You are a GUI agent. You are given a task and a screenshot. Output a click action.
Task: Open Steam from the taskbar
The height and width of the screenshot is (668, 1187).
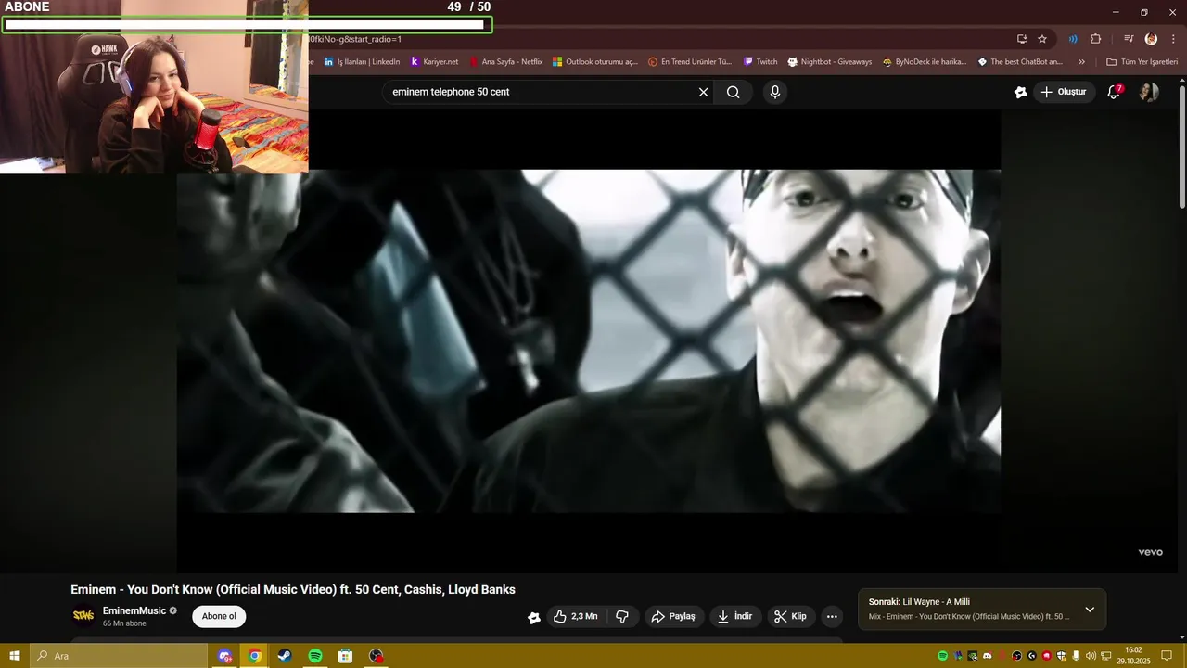pos(285,656)
